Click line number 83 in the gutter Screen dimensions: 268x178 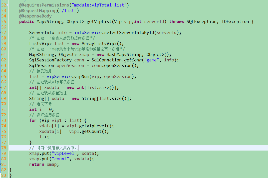coord(3,175)
